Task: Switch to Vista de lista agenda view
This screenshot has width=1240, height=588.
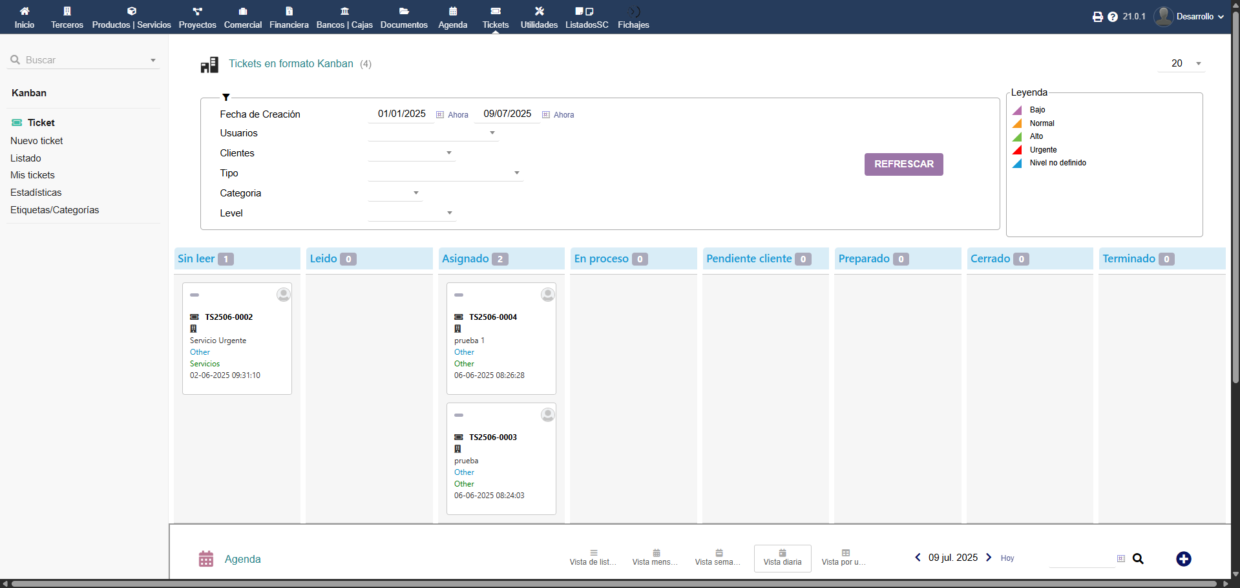Action: tap(593, 558)
